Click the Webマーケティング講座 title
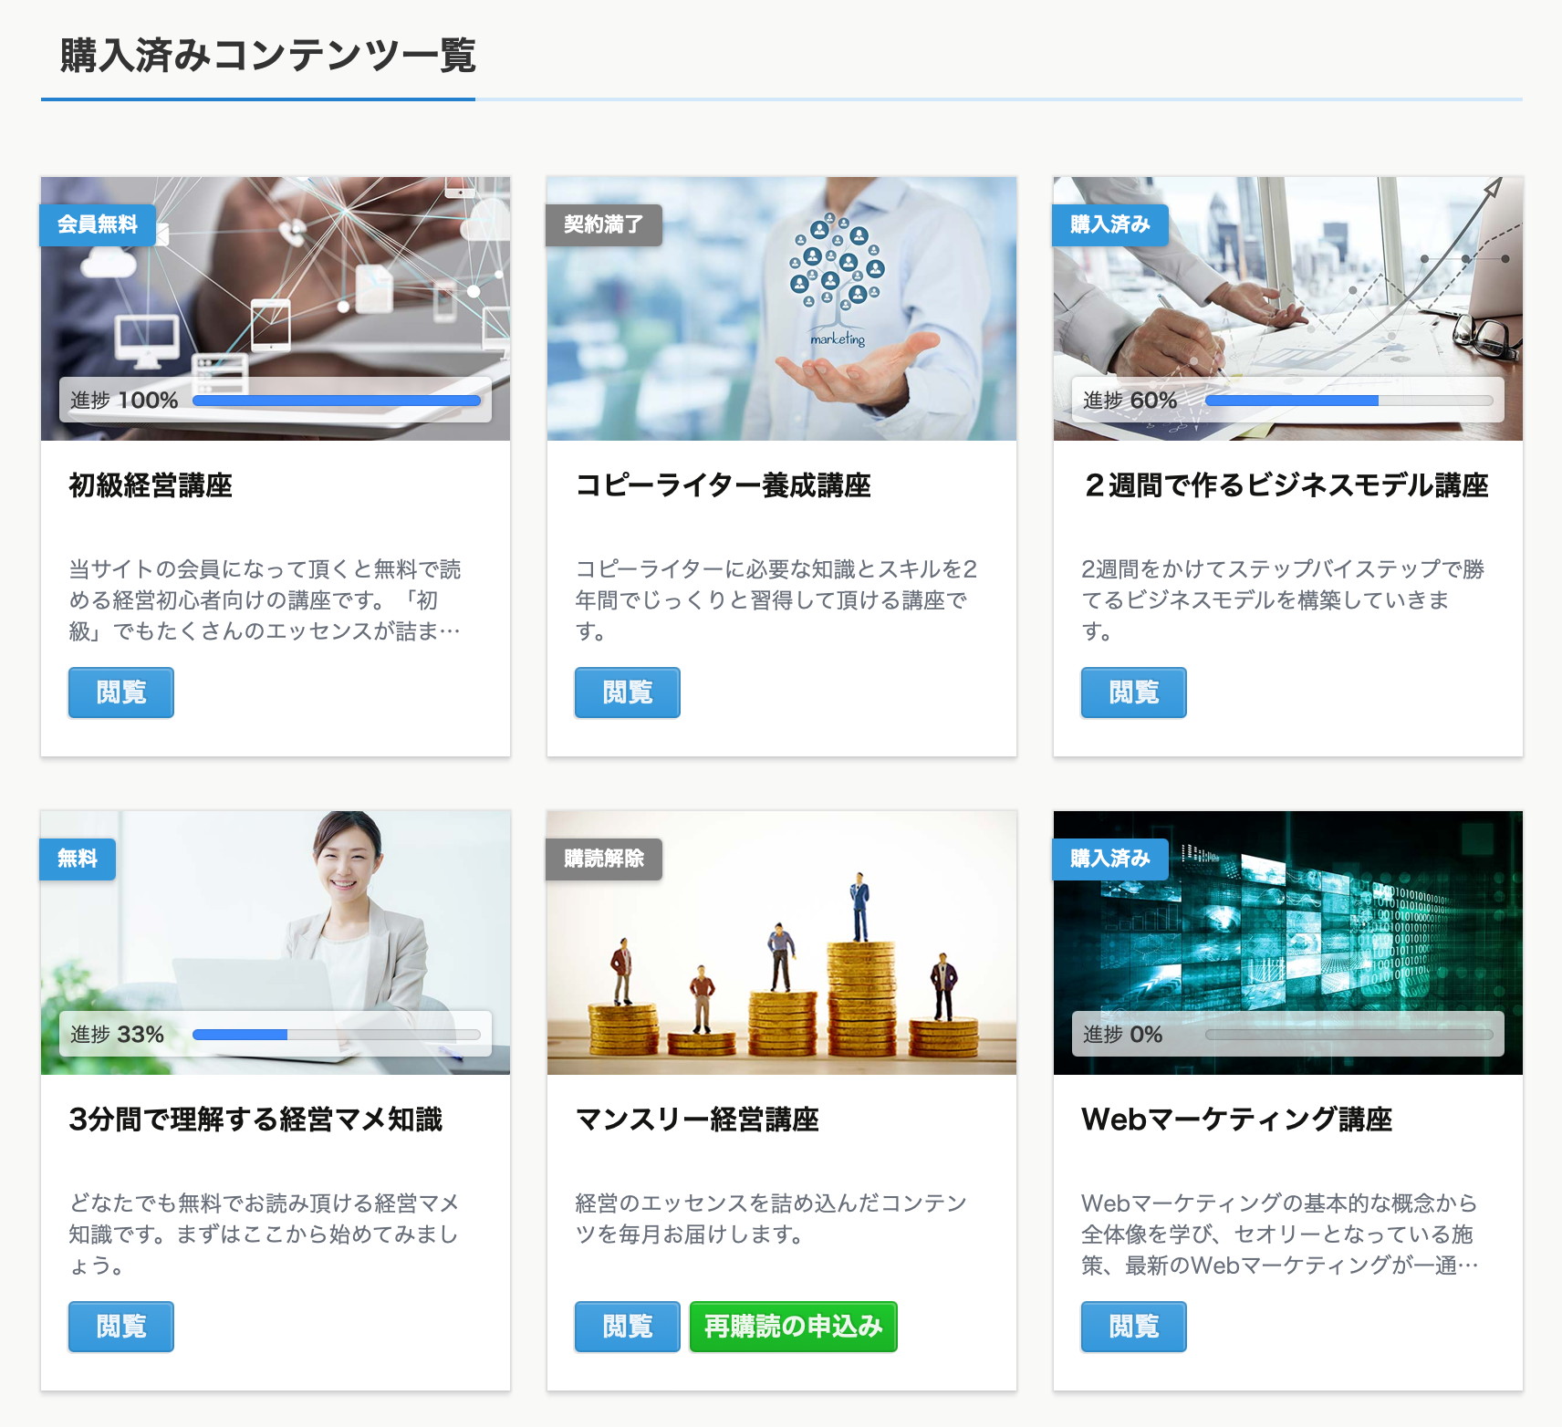This screenshot has height=1427, width=1562. [1237, 1120]
